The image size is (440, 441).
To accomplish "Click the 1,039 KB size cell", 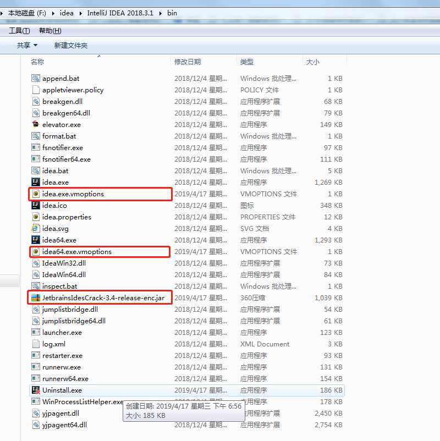I will 328,298.
